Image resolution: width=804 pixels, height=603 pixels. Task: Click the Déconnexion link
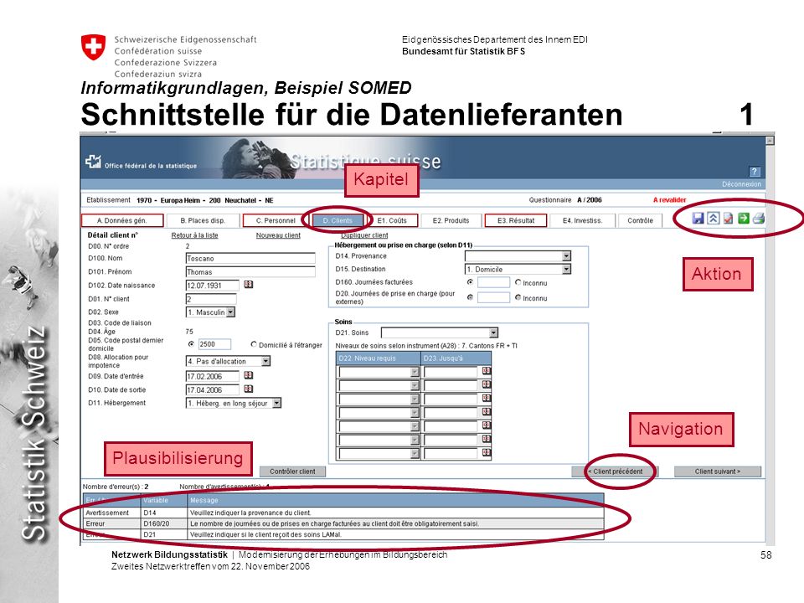tap(741, 184)
